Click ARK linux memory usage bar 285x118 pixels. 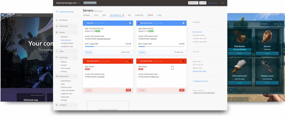pos(108,47)
